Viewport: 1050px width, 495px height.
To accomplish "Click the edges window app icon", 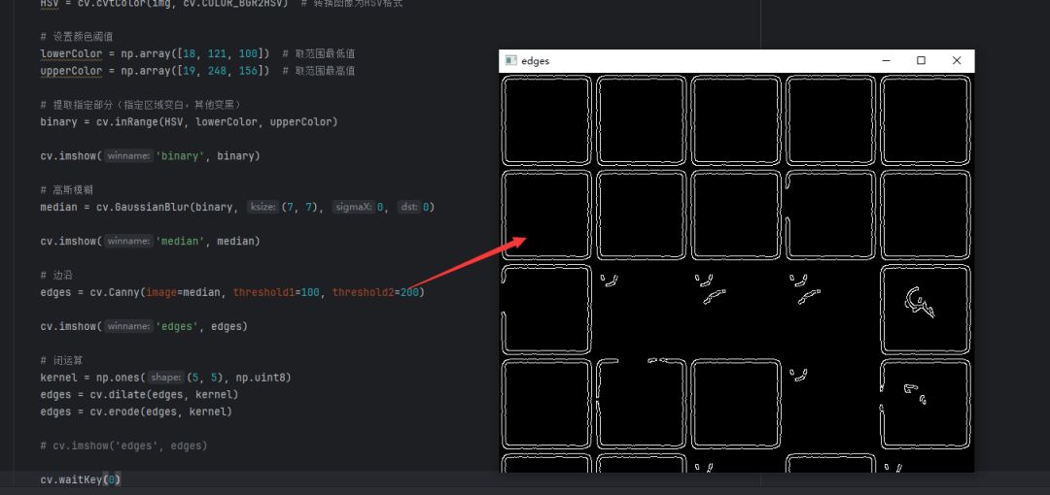I will click(511, 61).
